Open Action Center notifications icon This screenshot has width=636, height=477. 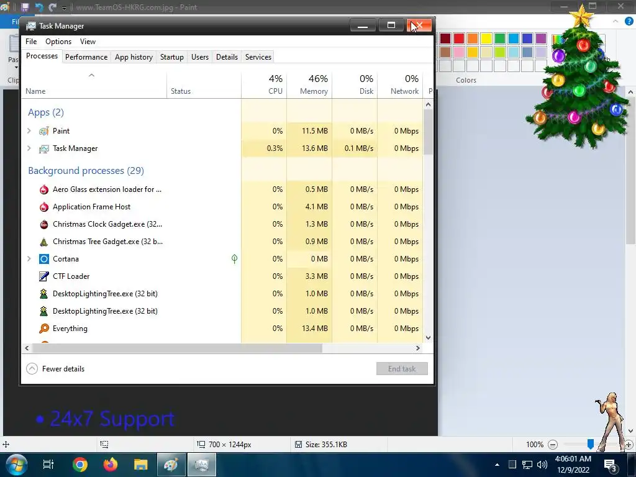tap(610, 465)
